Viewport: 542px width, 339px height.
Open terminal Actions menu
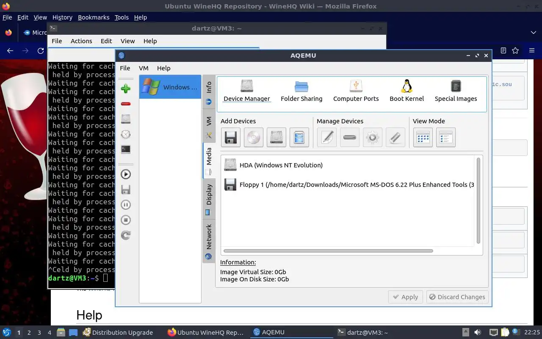coord(81,41)
